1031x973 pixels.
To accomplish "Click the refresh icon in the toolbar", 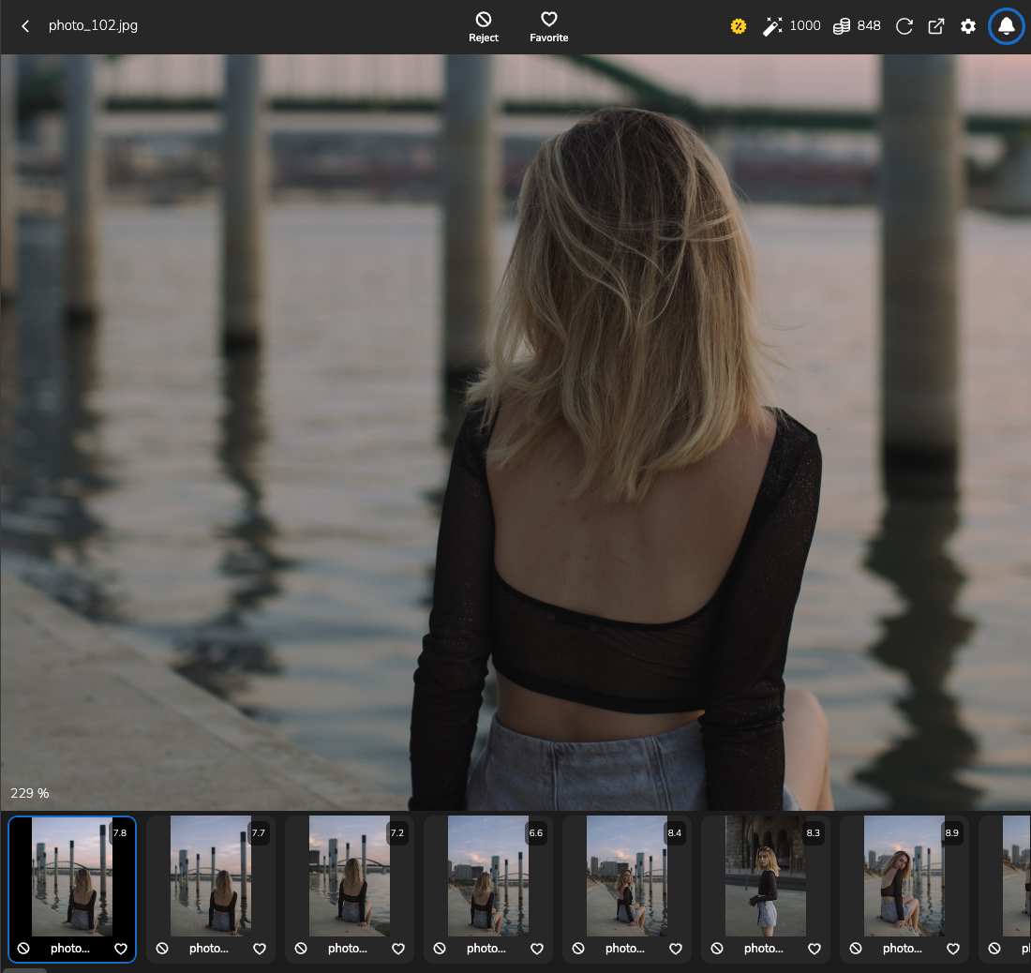I will coord(904,26).
